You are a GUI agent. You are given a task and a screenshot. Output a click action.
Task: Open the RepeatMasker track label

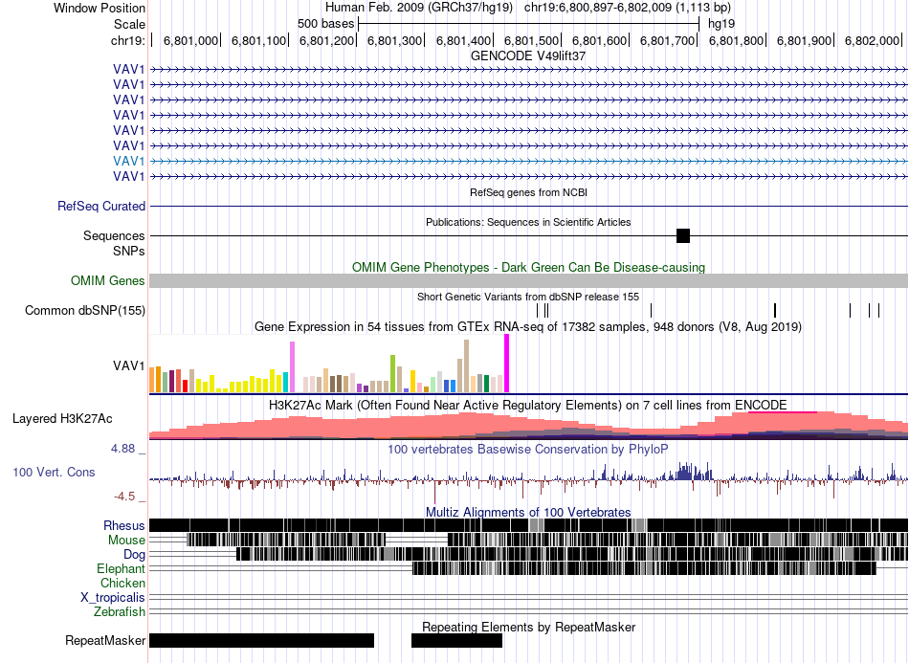coord(105,640)
